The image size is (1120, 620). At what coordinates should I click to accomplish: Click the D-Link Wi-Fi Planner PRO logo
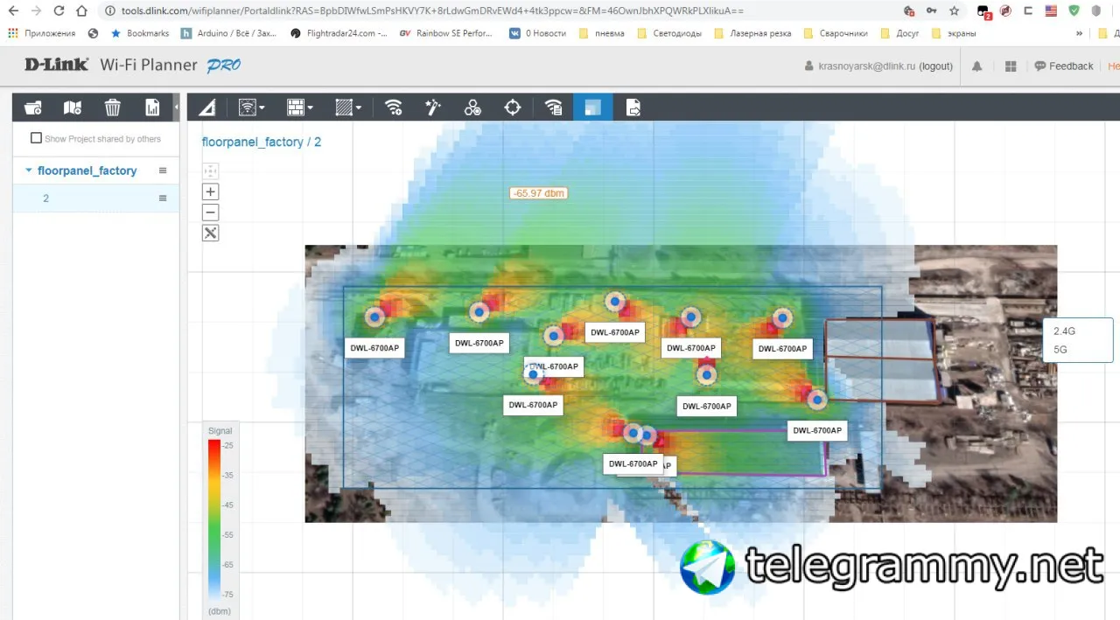pos(132,66)
